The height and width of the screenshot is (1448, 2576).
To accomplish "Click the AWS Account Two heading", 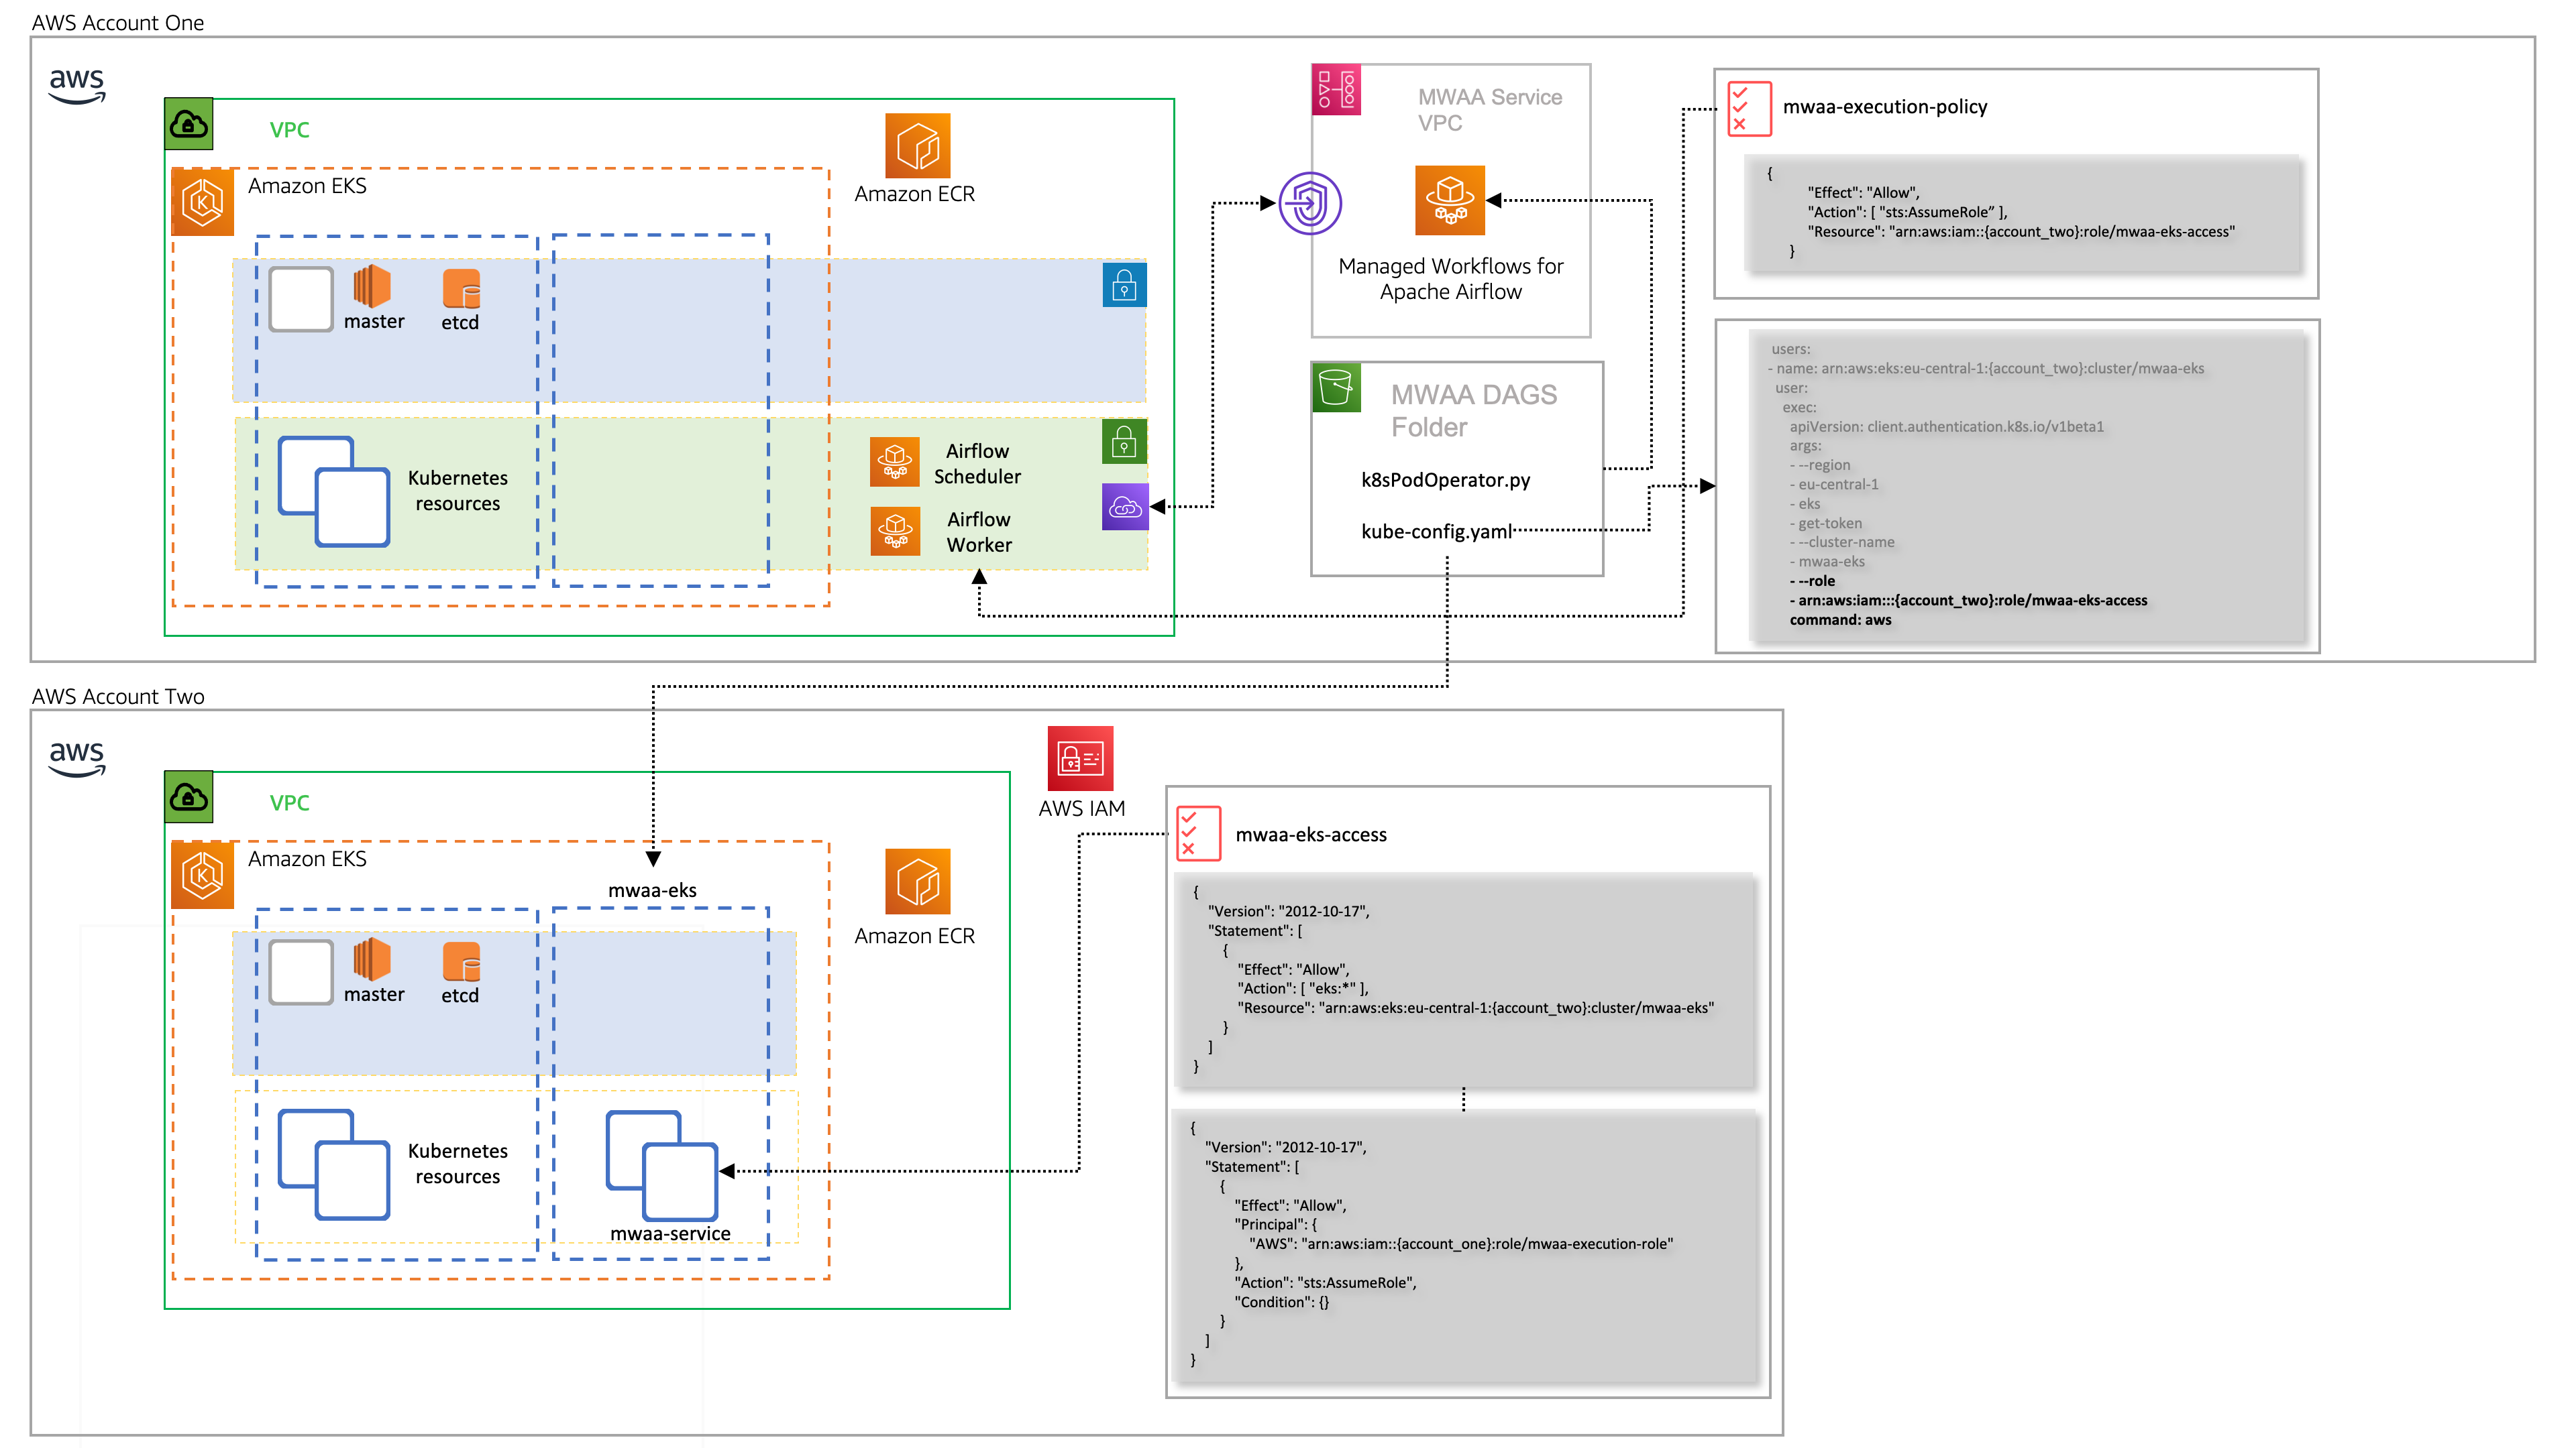I will point(118,697).
